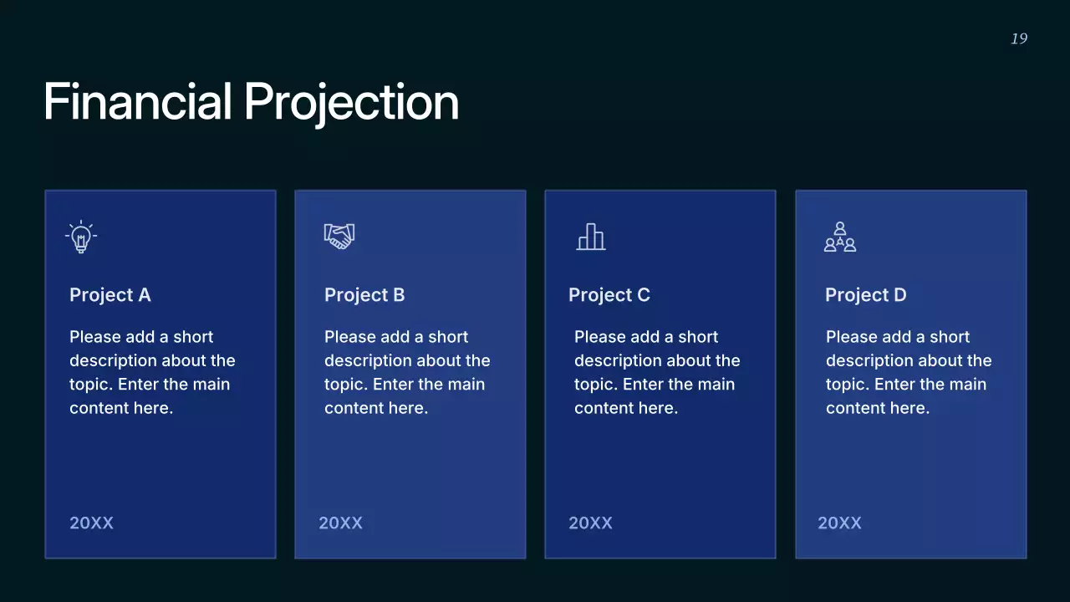Select the people group icon above Project D
This screenshot has height=602, width=1070.
click(840, 237)
